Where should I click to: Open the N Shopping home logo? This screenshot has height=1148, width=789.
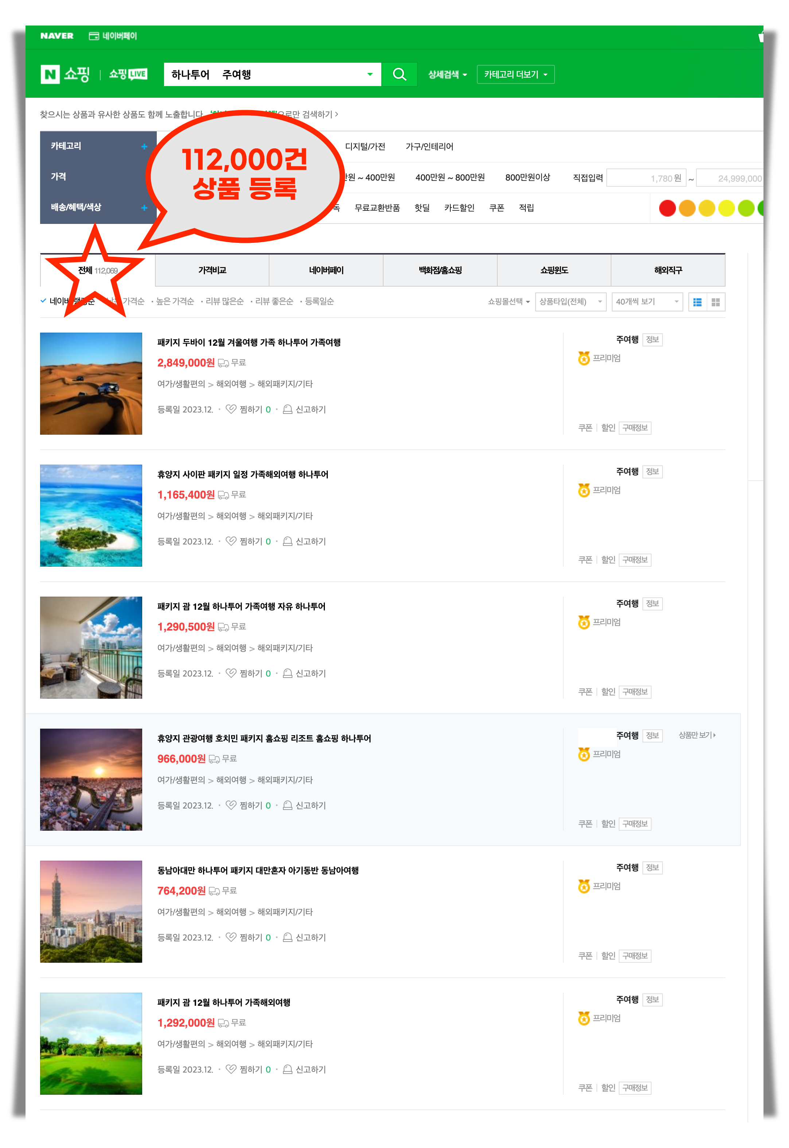[65, 74]
